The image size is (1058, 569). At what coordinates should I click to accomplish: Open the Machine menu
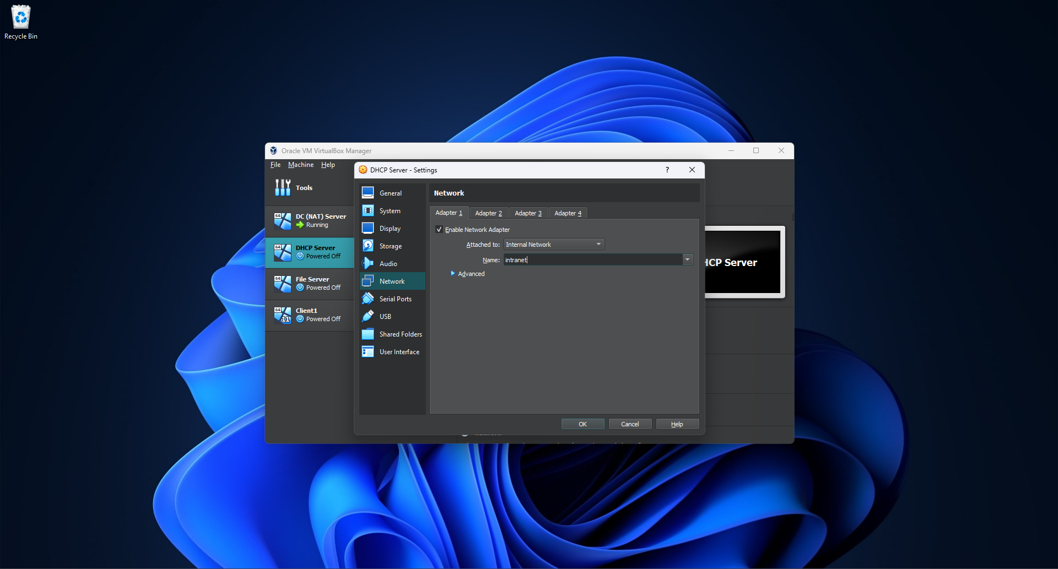[301, 165]
